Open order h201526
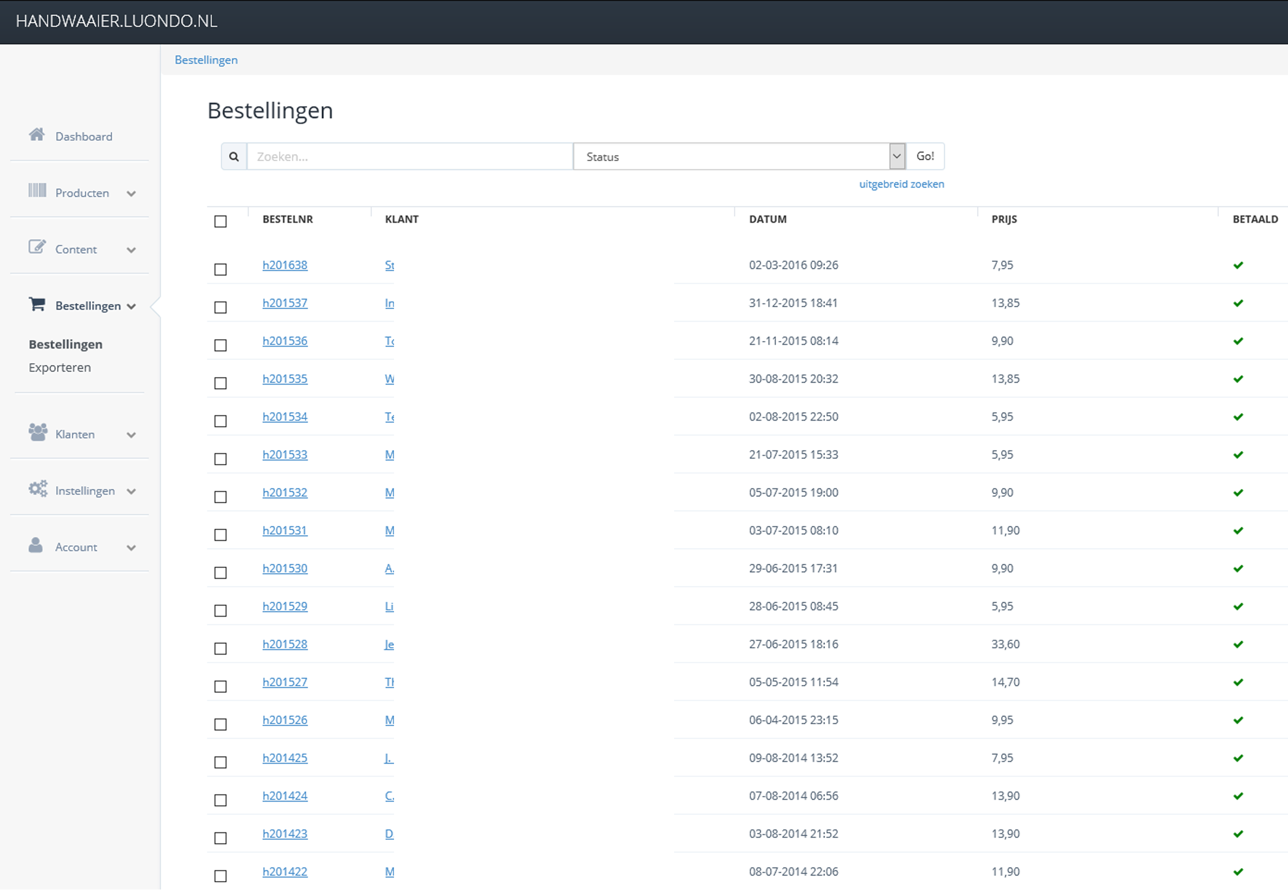The width and height of the screenshot is (1288, 890). [x=285, y=720]
